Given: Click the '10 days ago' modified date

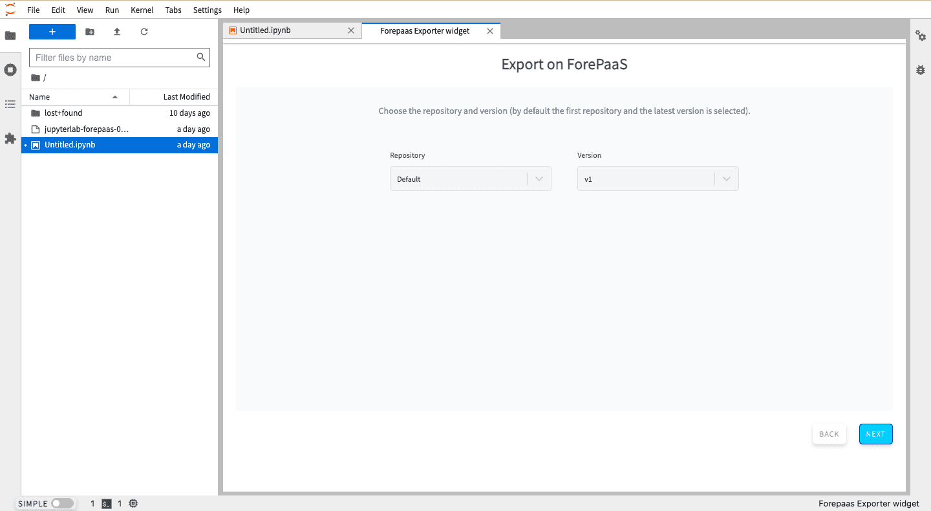Looking at the screenshot, I should point(189,113).
